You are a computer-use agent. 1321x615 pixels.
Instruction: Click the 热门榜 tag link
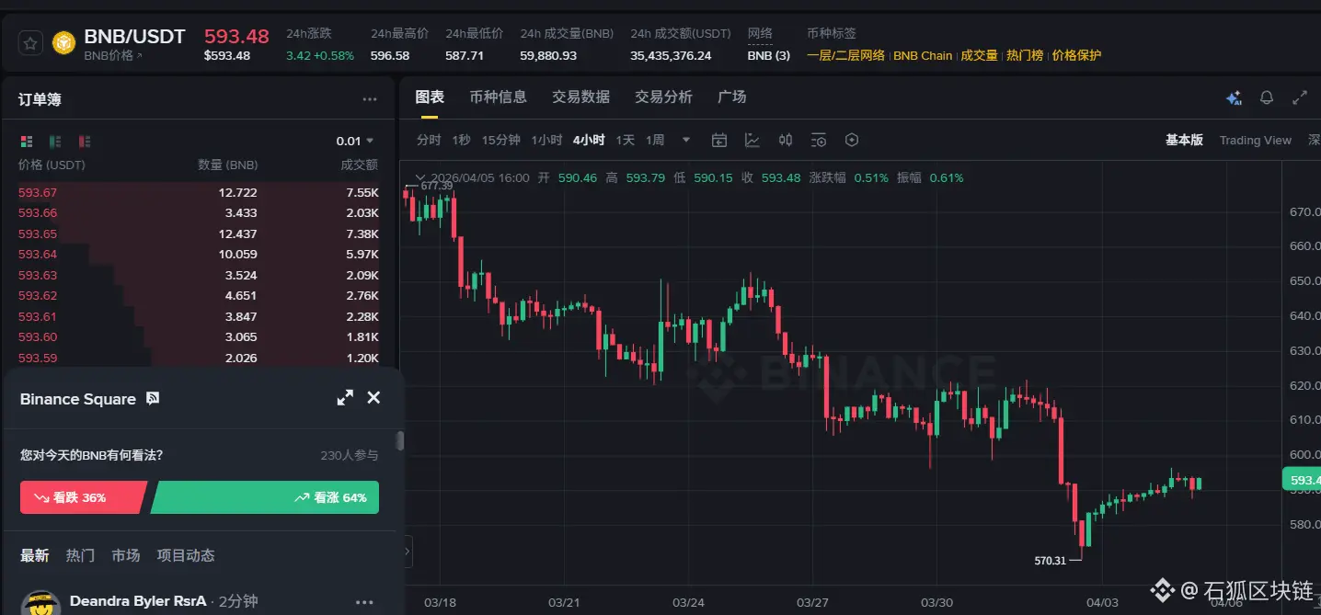pyautogui.click(x=1025, y=55)
